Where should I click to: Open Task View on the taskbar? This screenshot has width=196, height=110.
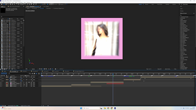[x=101, y=108]
